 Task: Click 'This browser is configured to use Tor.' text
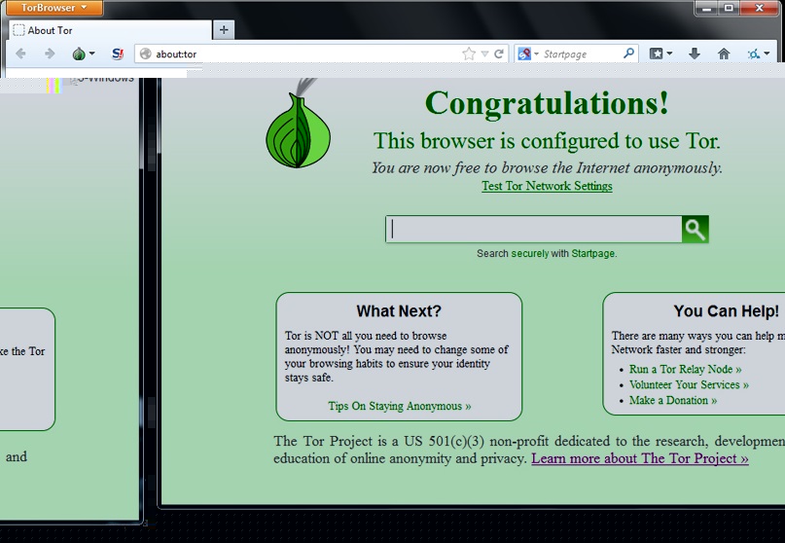pyautogui.click(x=547, y=141)
